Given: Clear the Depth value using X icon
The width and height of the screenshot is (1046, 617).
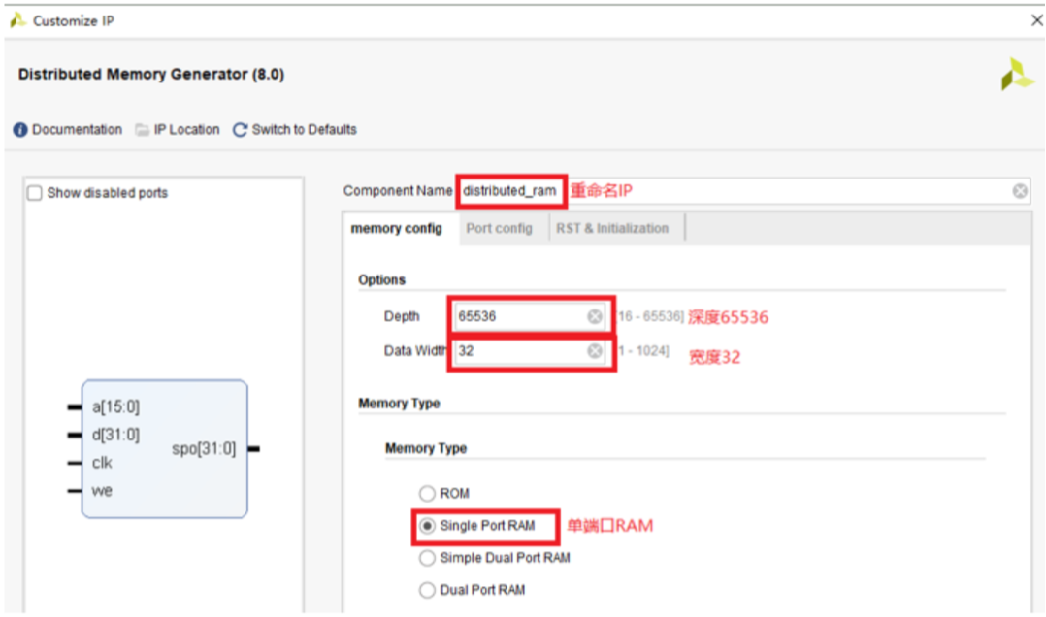Looking at the screenshot, I should coord(594,317).
